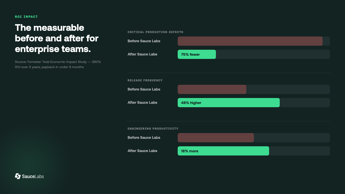Click the RELEASE FREQUENCY heading
The image size is (345, 194).
click(x=145, y=80)
